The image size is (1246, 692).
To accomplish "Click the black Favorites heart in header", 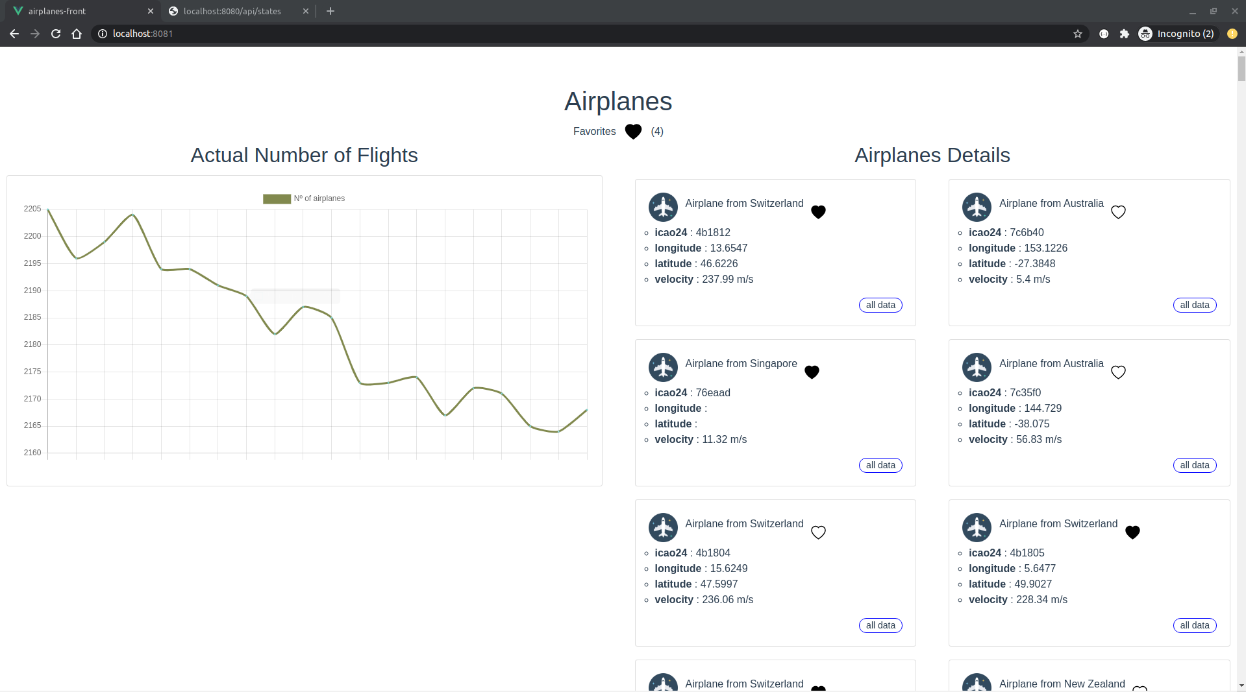I will click(x=633, y=132).
